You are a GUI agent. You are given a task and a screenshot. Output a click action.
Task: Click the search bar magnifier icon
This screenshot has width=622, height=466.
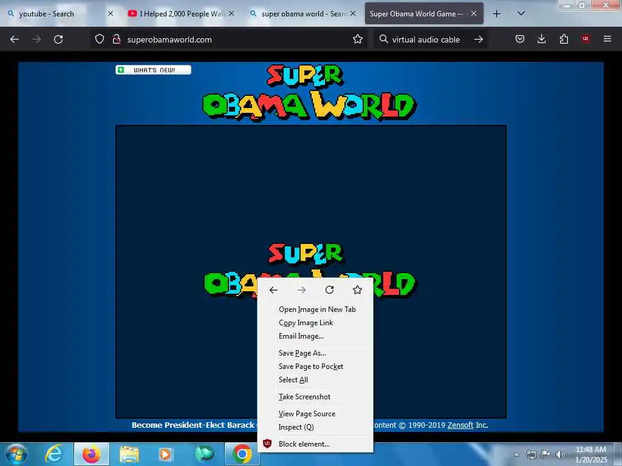(384, 39)
